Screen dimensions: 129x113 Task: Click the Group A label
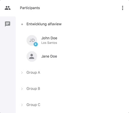pyautogui.click(x=33, y=72)
